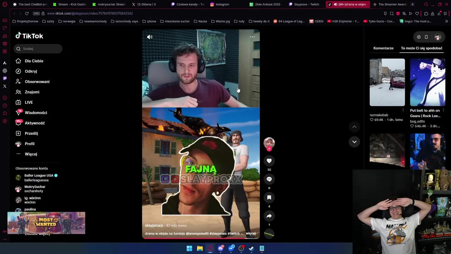The image size is (451, 254).
Task: Open X (Twitter) in Opera sidebar
Action: [5, 86]
